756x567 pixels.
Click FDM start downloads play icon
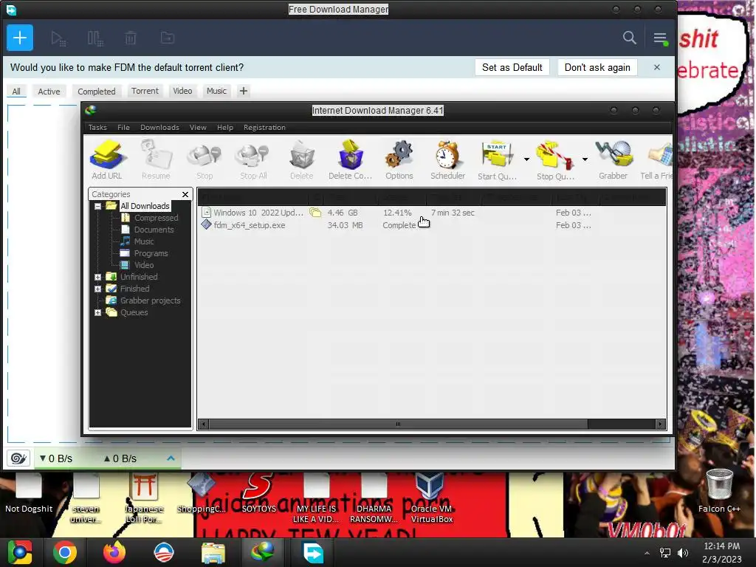pos(58,38)
